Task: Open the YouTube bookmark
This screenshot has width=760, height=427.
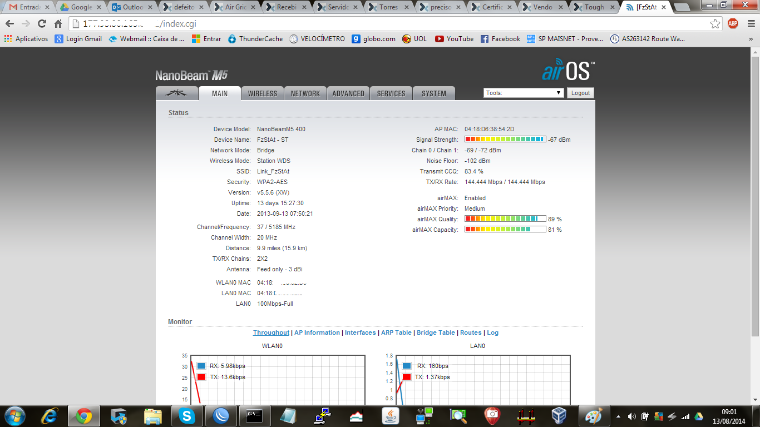Action: (454, 39)
